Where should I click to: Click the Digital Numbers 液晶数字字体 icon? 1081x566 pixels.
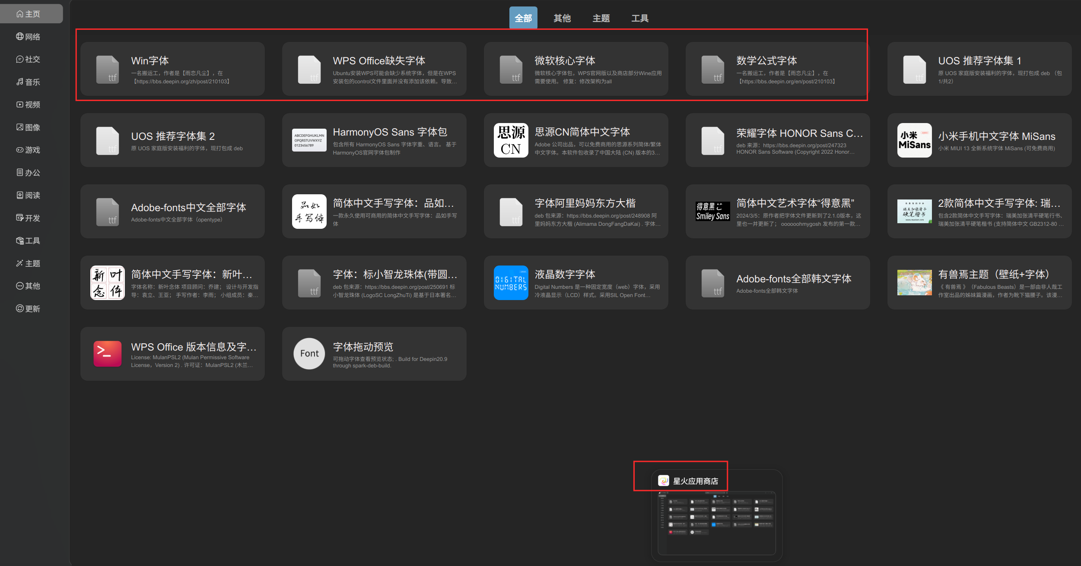(x=511, y=283)
